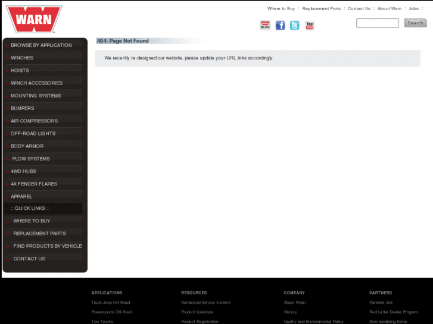Select Mounting Systems in the sidebar
Viewport: 433px width, 324px height.
click(x=36, y=96)
